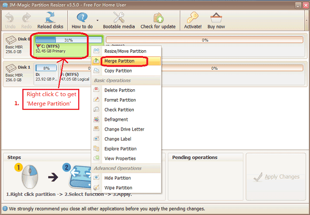Expand the How to do dropdown arrow
310x215 pixels.
[97, 20]
